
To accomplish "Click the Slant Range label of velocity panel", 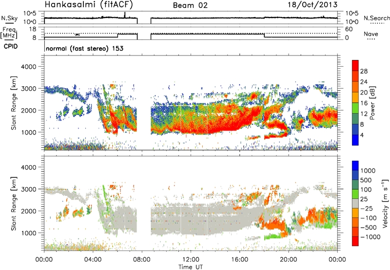I will coord(14,204).
